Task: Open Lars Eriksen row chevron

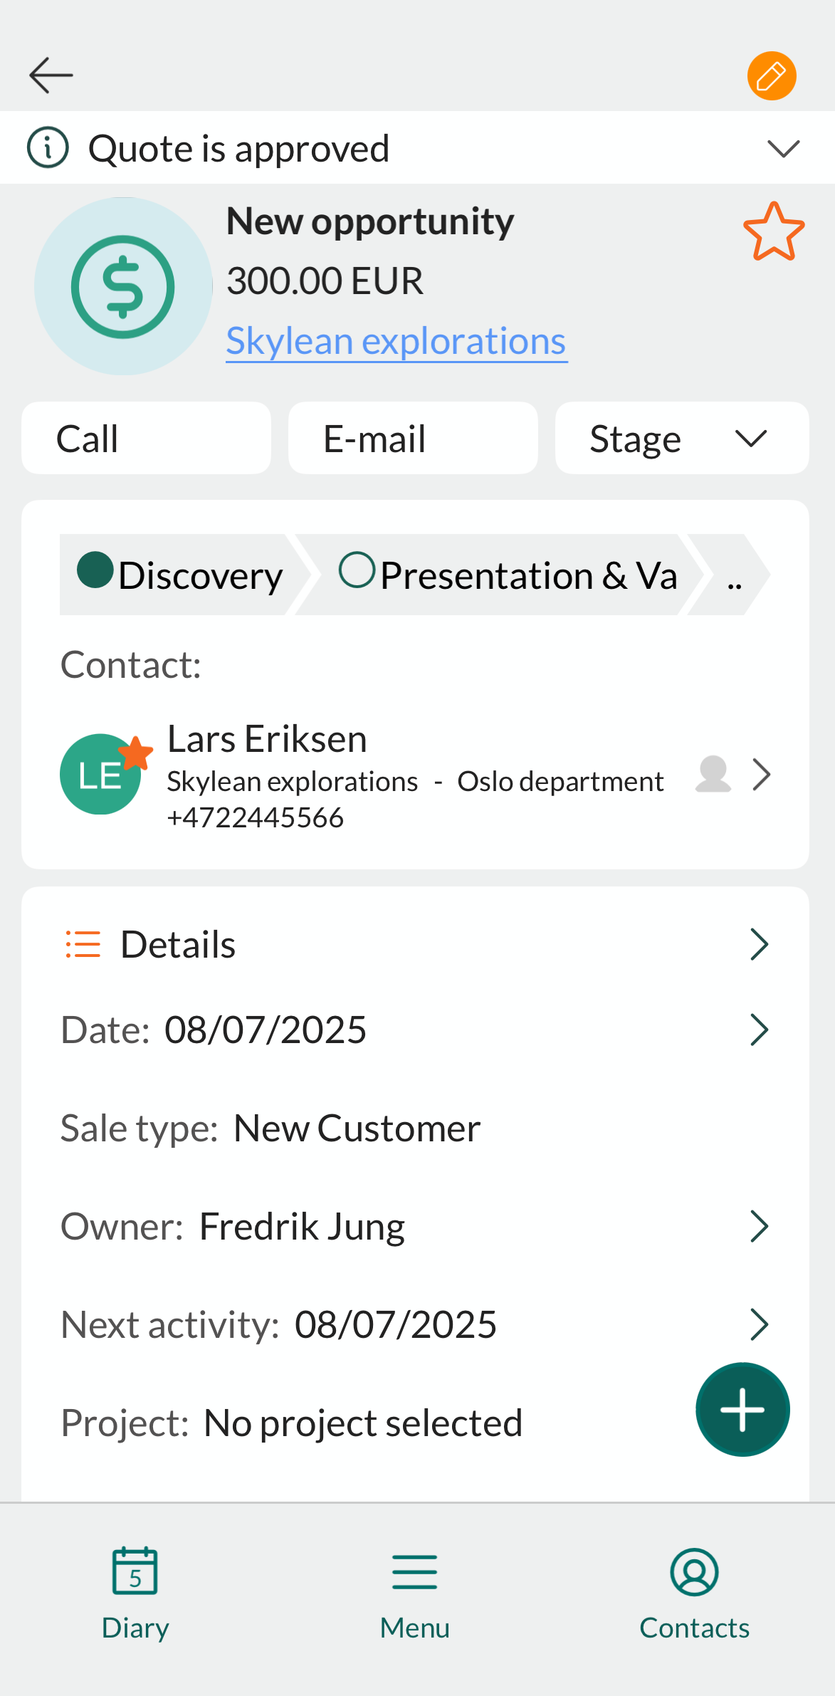Action: 762,775
